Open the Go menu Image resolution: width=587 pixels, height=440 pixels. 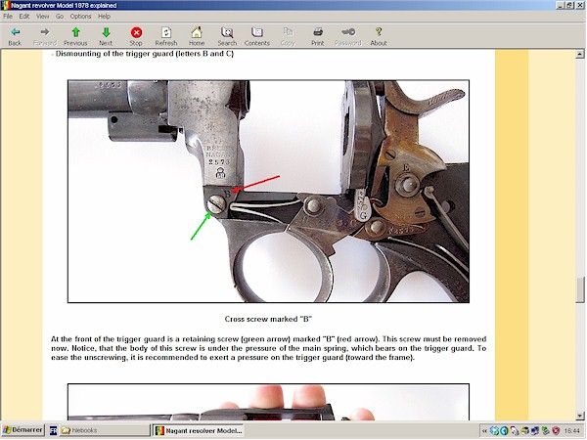click(60, 16)
